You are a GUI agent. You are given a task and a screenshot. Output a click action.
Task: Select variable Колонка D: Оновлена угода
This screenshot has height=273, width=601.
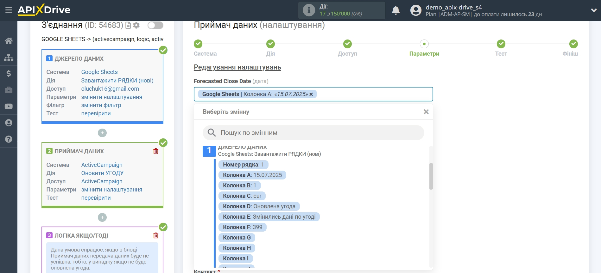[x=259, y=206]
